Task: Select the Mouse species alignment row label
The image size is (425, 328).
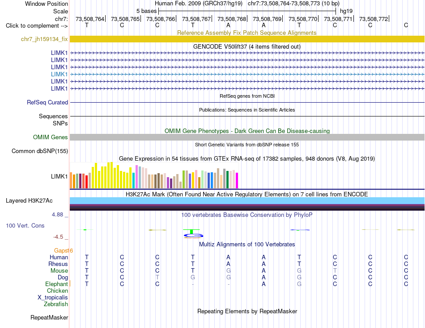Action: tap(59, 271)
